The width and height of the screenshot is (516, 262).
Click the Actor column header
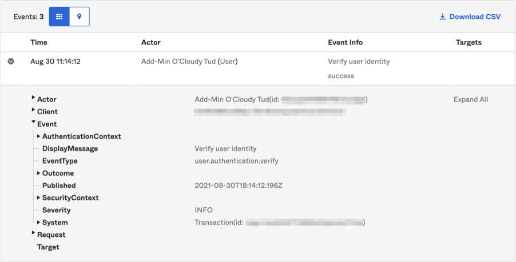(x=151, y=42)
